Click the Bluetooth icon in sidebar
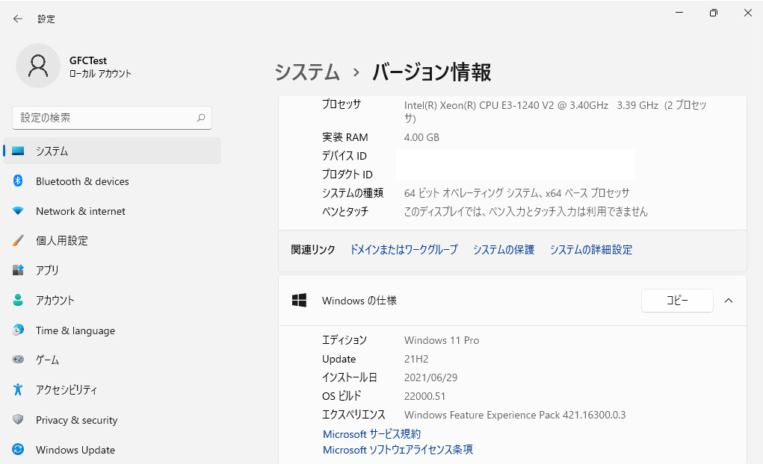 coord(18,181)
